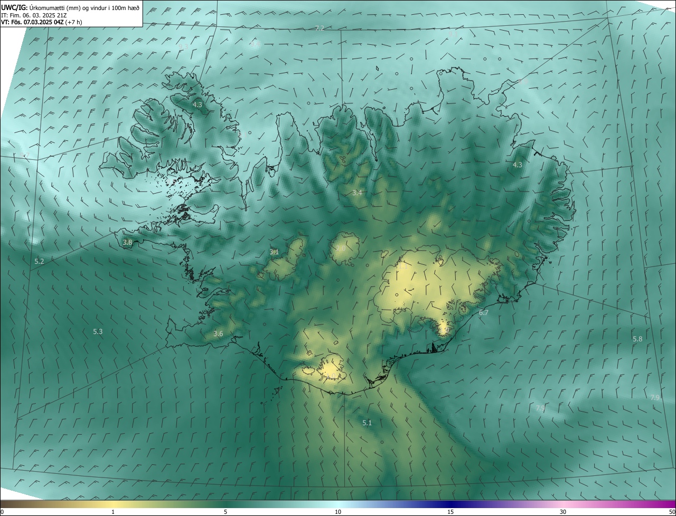Viewport: 676px width, 516px height.
Task: Click the 3.1 value label near Langjökull glacier
Action: [x=274, y=252]
